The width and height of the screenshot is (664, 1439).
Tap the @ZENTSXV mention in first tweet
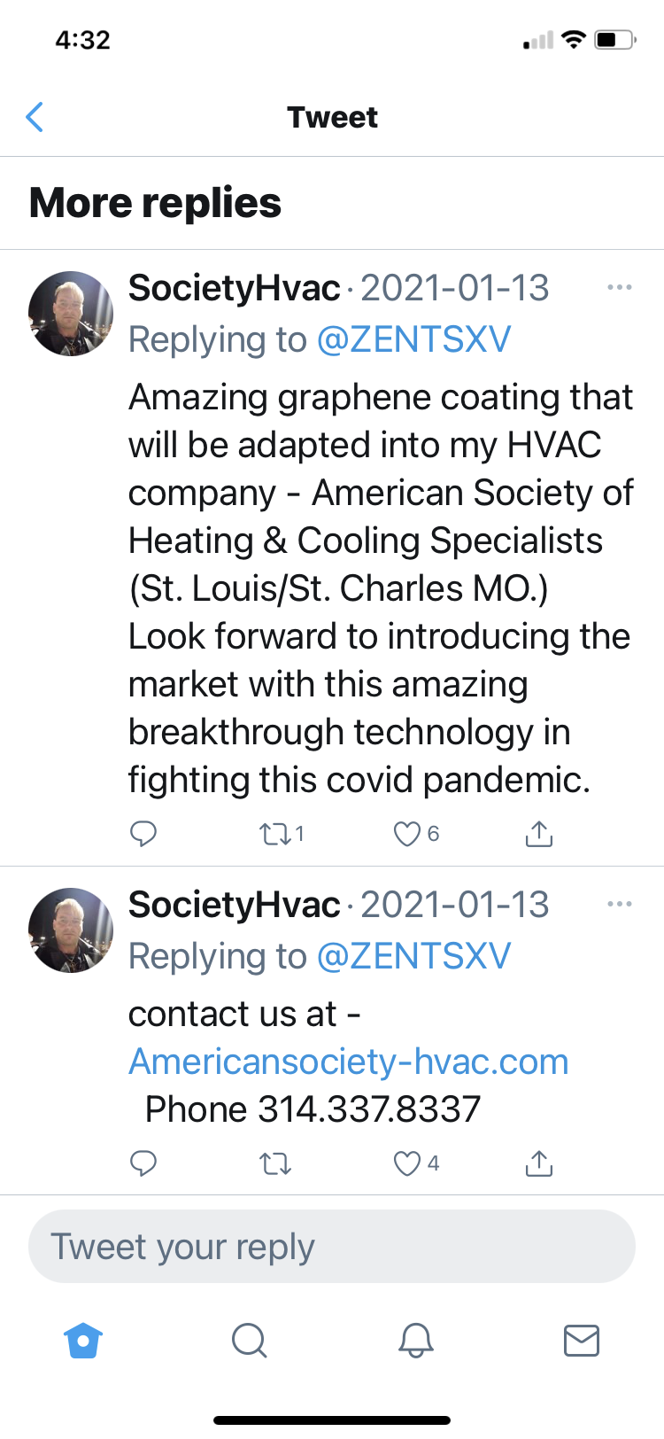coord(413,339)
